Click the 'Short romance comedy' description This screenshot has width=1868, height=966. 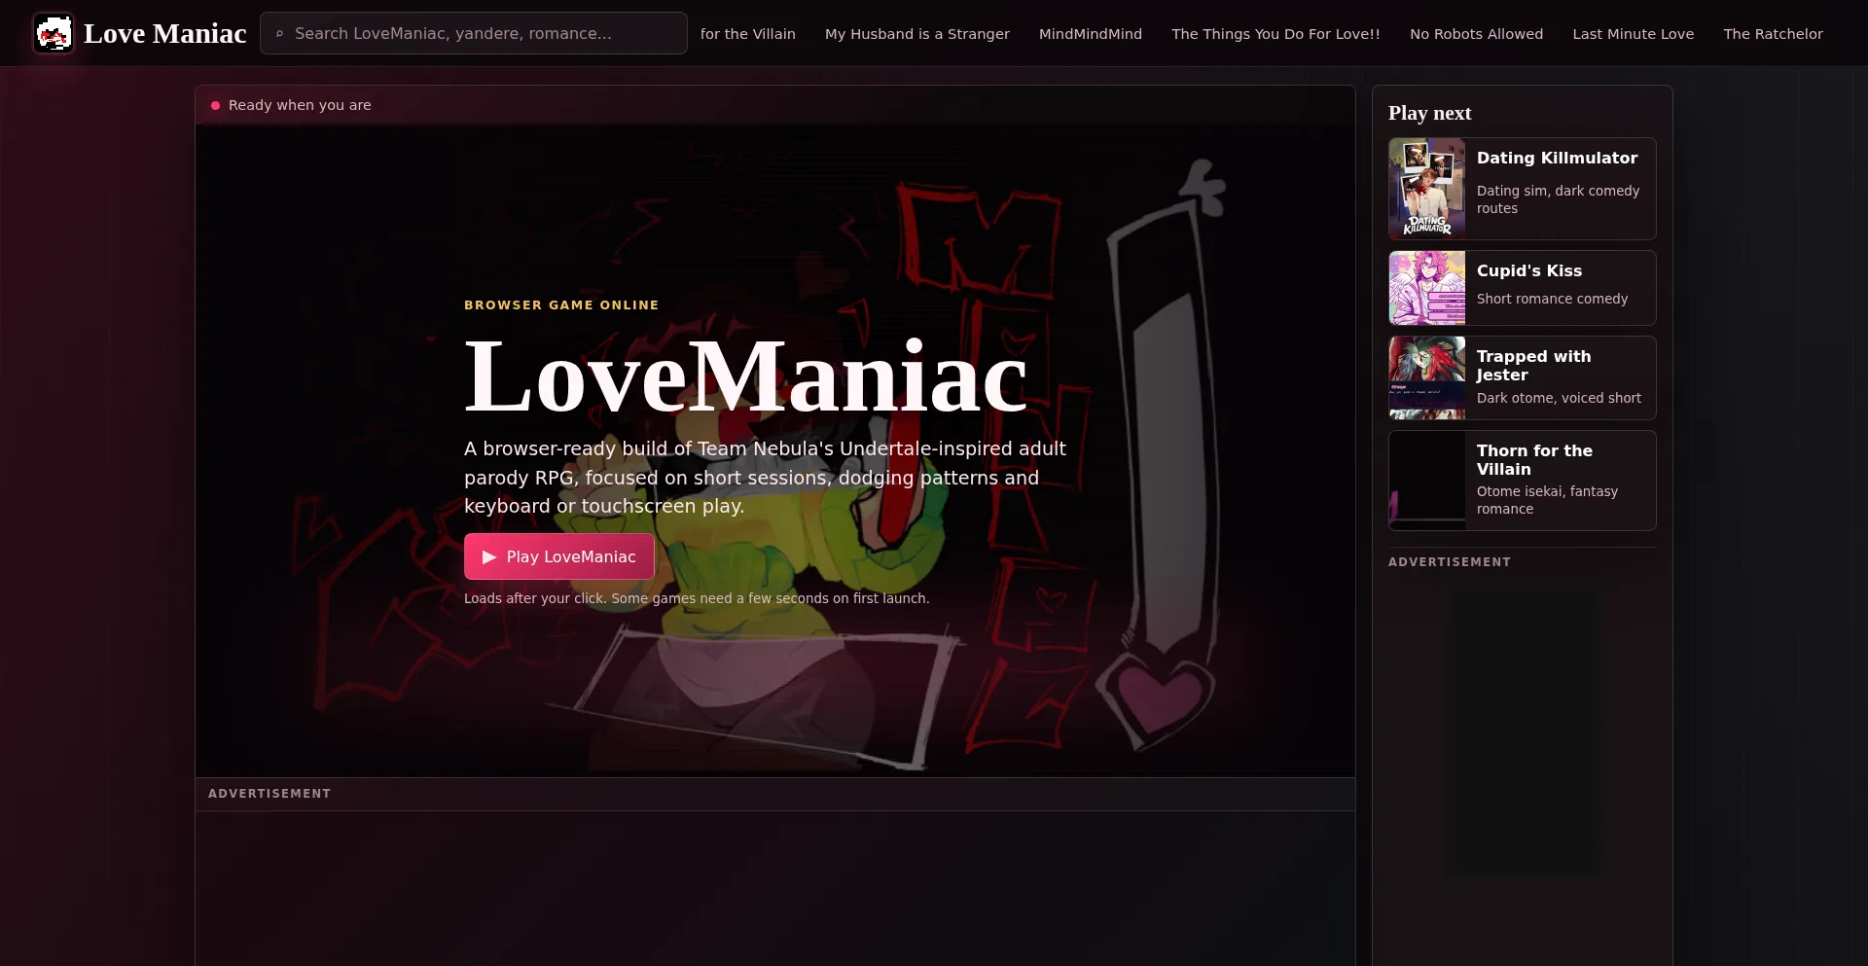click(1552, 299)
